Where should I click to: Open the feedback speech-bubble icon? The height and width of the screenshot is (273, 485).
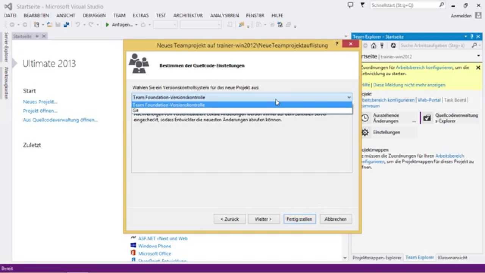click(x=350, y=5)
